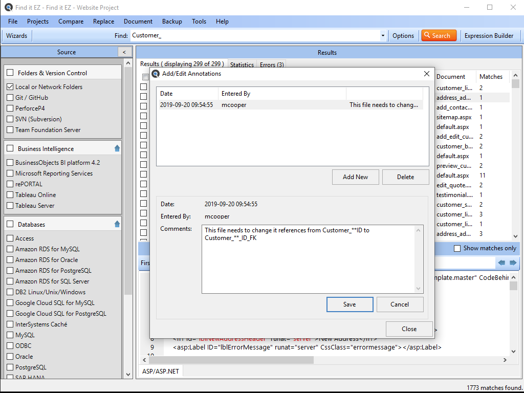Click the orange Search button icon

coord(426,35)
